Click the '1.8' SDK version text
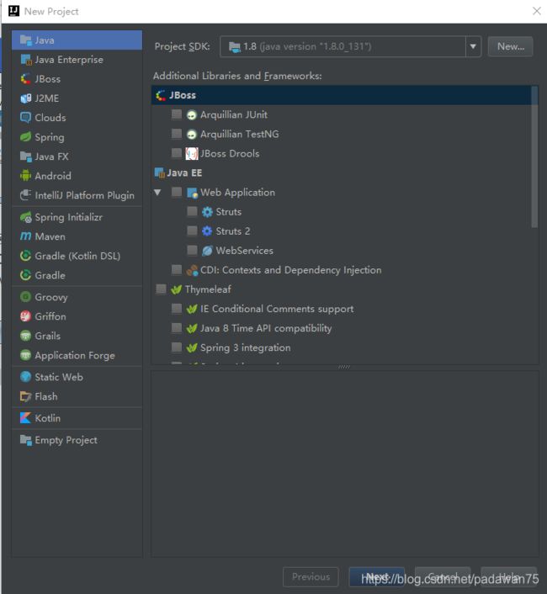 (250, 46)
